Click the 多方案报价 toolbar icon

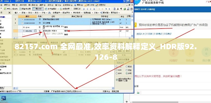click(46, 9)
